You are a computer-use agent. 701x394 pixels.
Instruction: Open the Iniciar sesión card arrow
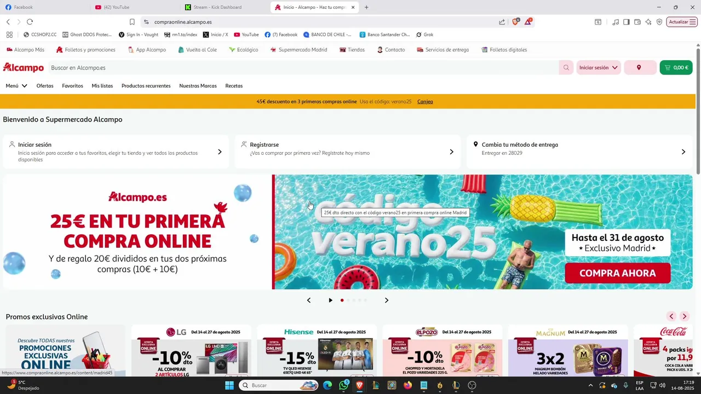click(x=220, y=152)
